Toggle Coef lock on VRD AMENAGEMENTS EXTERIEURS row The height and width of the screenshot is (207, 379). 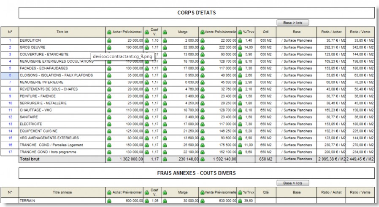147,138
